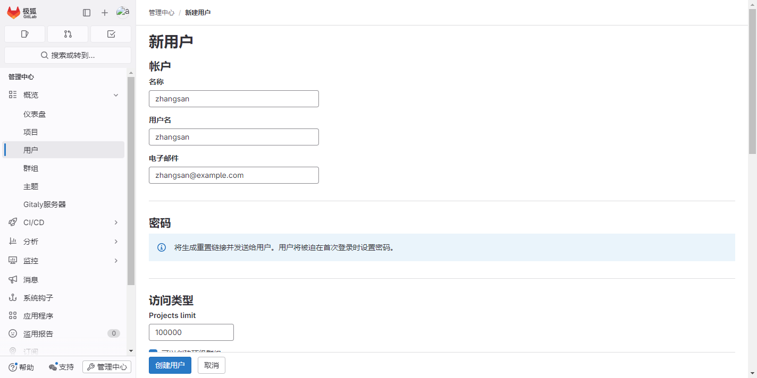This screenshot has height=378, width=757.
Task: Open the issues shortcut icon
Action: click(x=25, y=34)
